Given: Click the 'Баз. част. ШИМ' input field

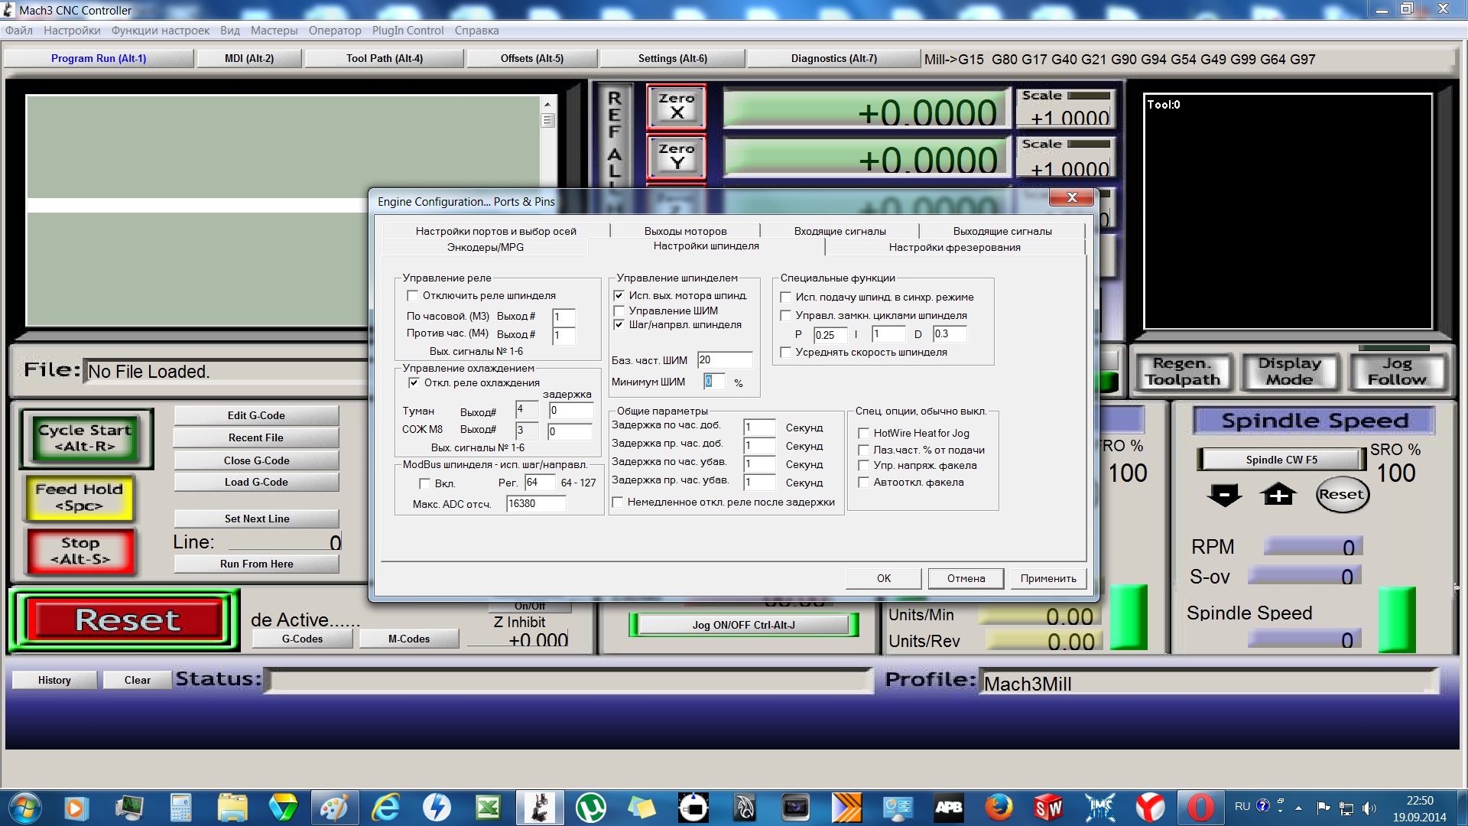Looking at the screenshot, I should pyautogui.click(x=723, y=360).
